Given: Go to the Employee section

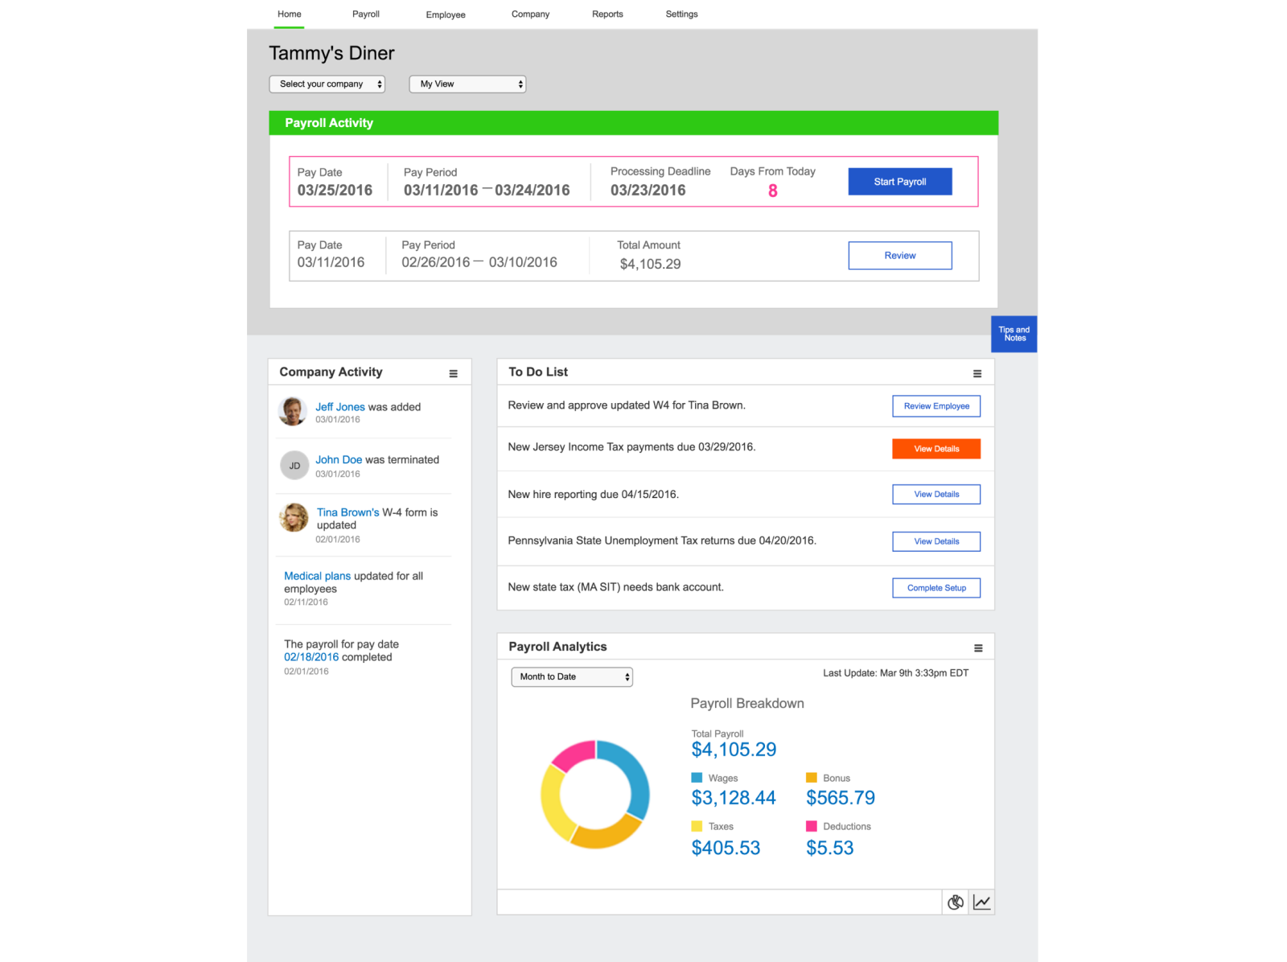Looking at the screenshot, I should point(445,14).
